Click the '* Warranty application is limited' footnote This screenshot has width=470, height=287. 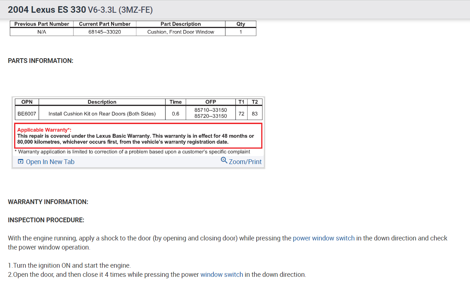click(x=133, y=152)
